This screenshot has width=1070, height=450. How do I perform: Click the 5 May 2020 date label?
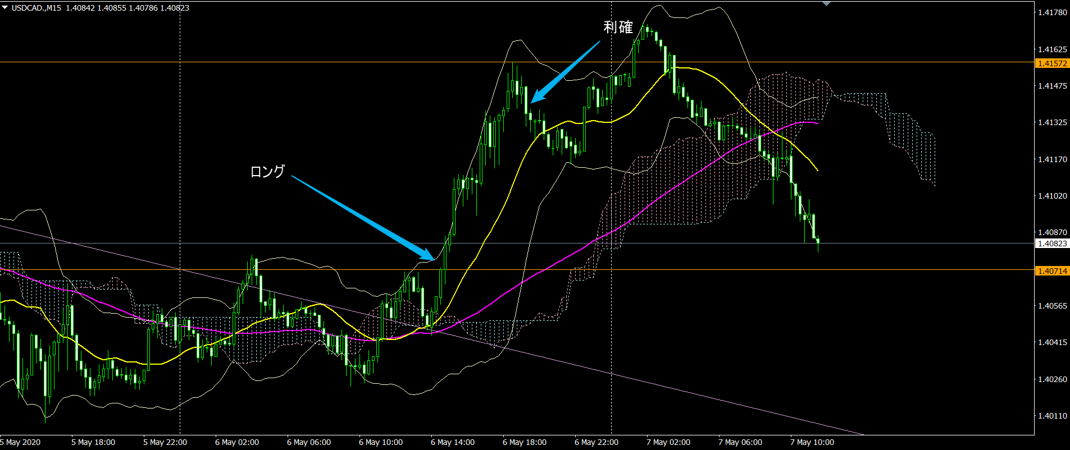coord(20,442)
